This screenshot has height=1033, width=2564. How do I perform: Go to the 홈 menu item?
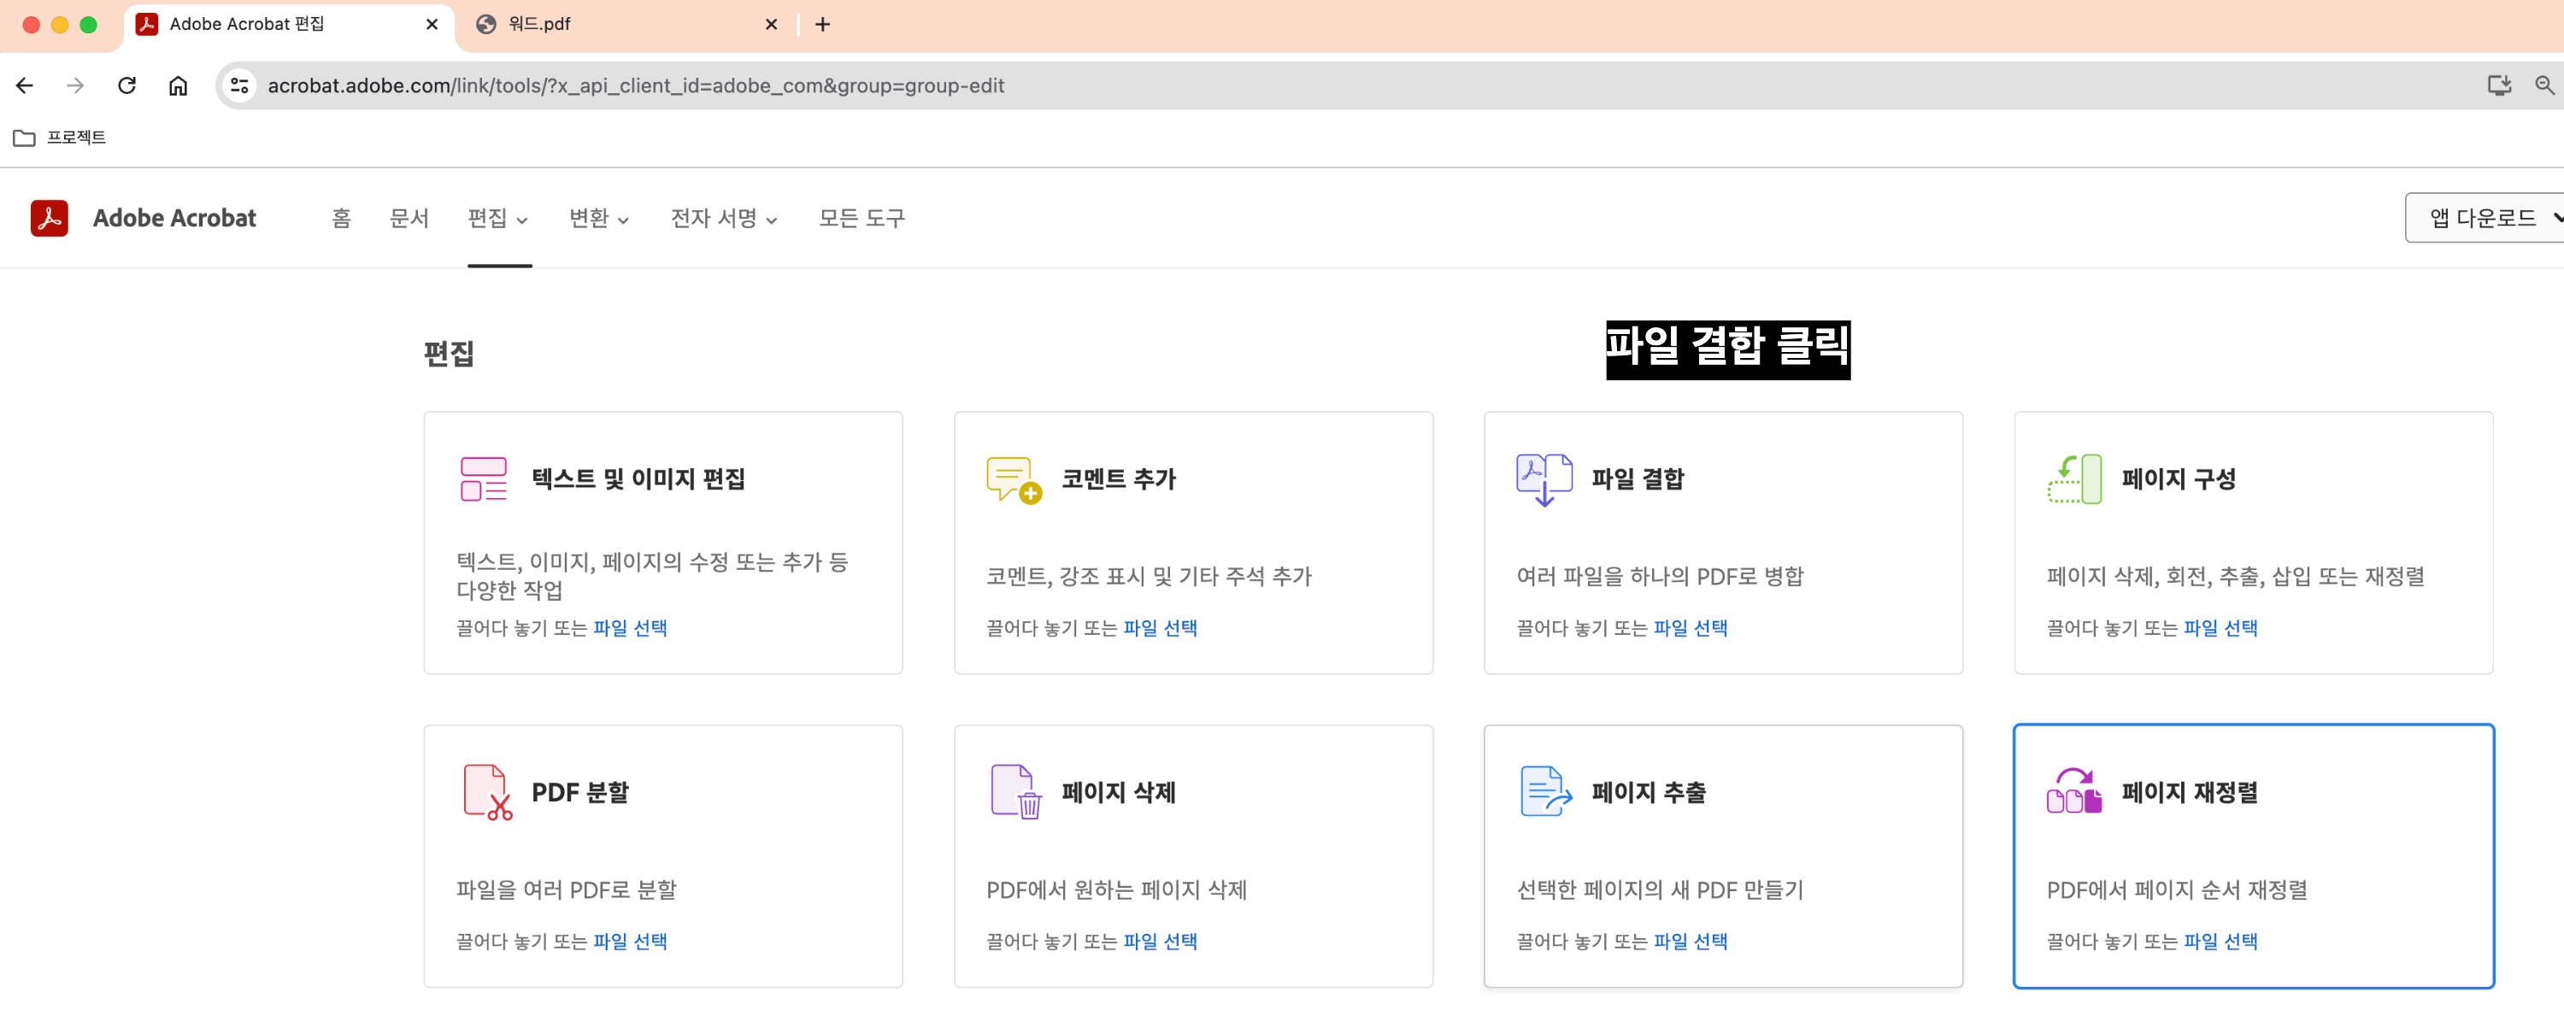click(x=341, y=218)
